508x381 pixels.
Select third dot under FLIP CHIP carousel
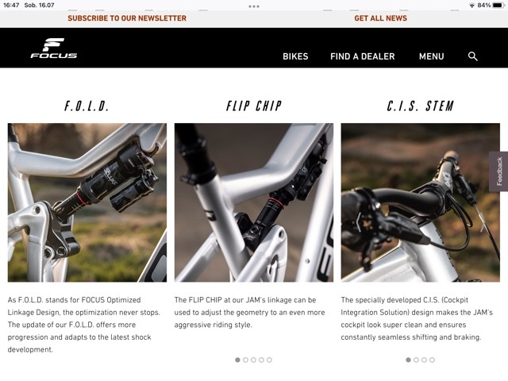253,360
